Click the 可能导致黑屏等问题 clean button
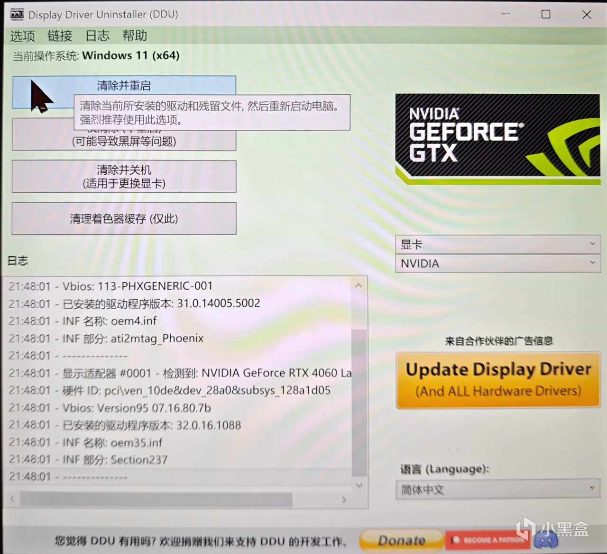 click(124, 135)
